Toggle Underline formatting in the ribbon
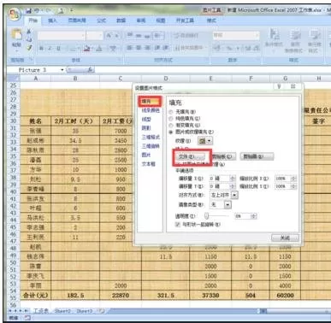The width and height of the screenshot is (331, 323). [x=58, y=49]
